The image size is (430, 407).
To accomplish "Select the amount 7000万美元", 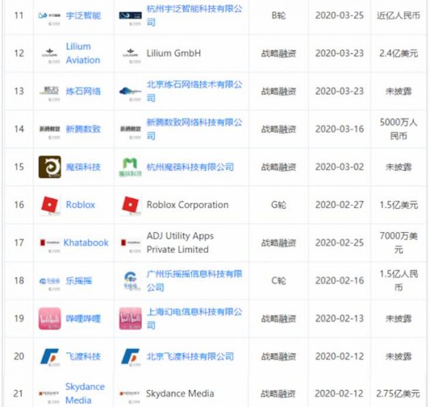I will [x=399, y=242].
